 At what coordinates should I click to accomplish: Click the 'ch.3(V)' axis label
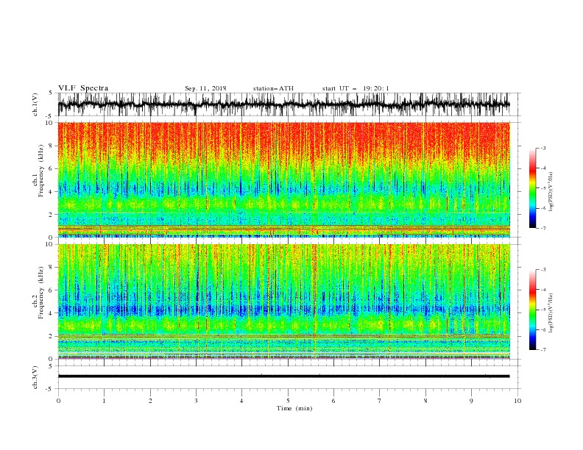click(35, 377)
